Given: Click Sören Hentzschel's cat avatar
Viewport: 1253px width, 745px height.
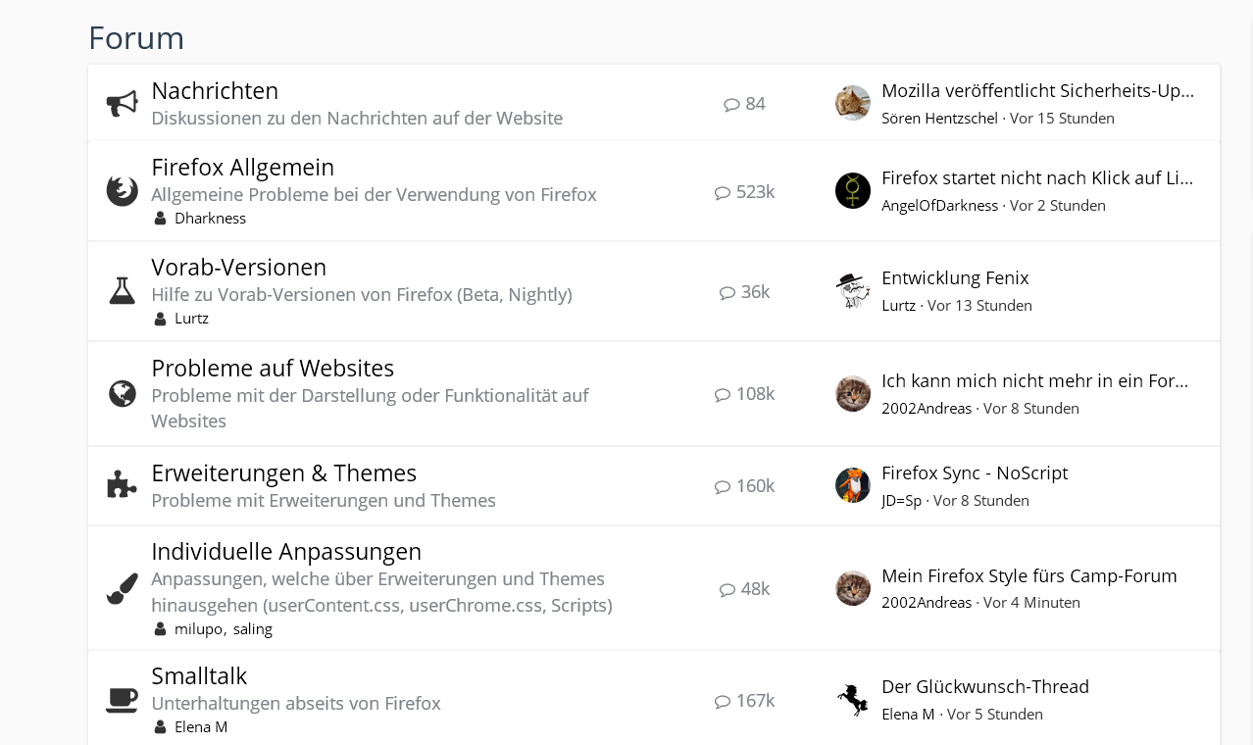Looking at the screenshot, I should tap(853, 103).
